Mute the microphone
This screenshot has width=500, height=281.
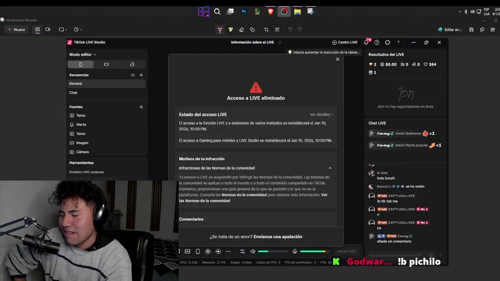(x=295, y=251)
